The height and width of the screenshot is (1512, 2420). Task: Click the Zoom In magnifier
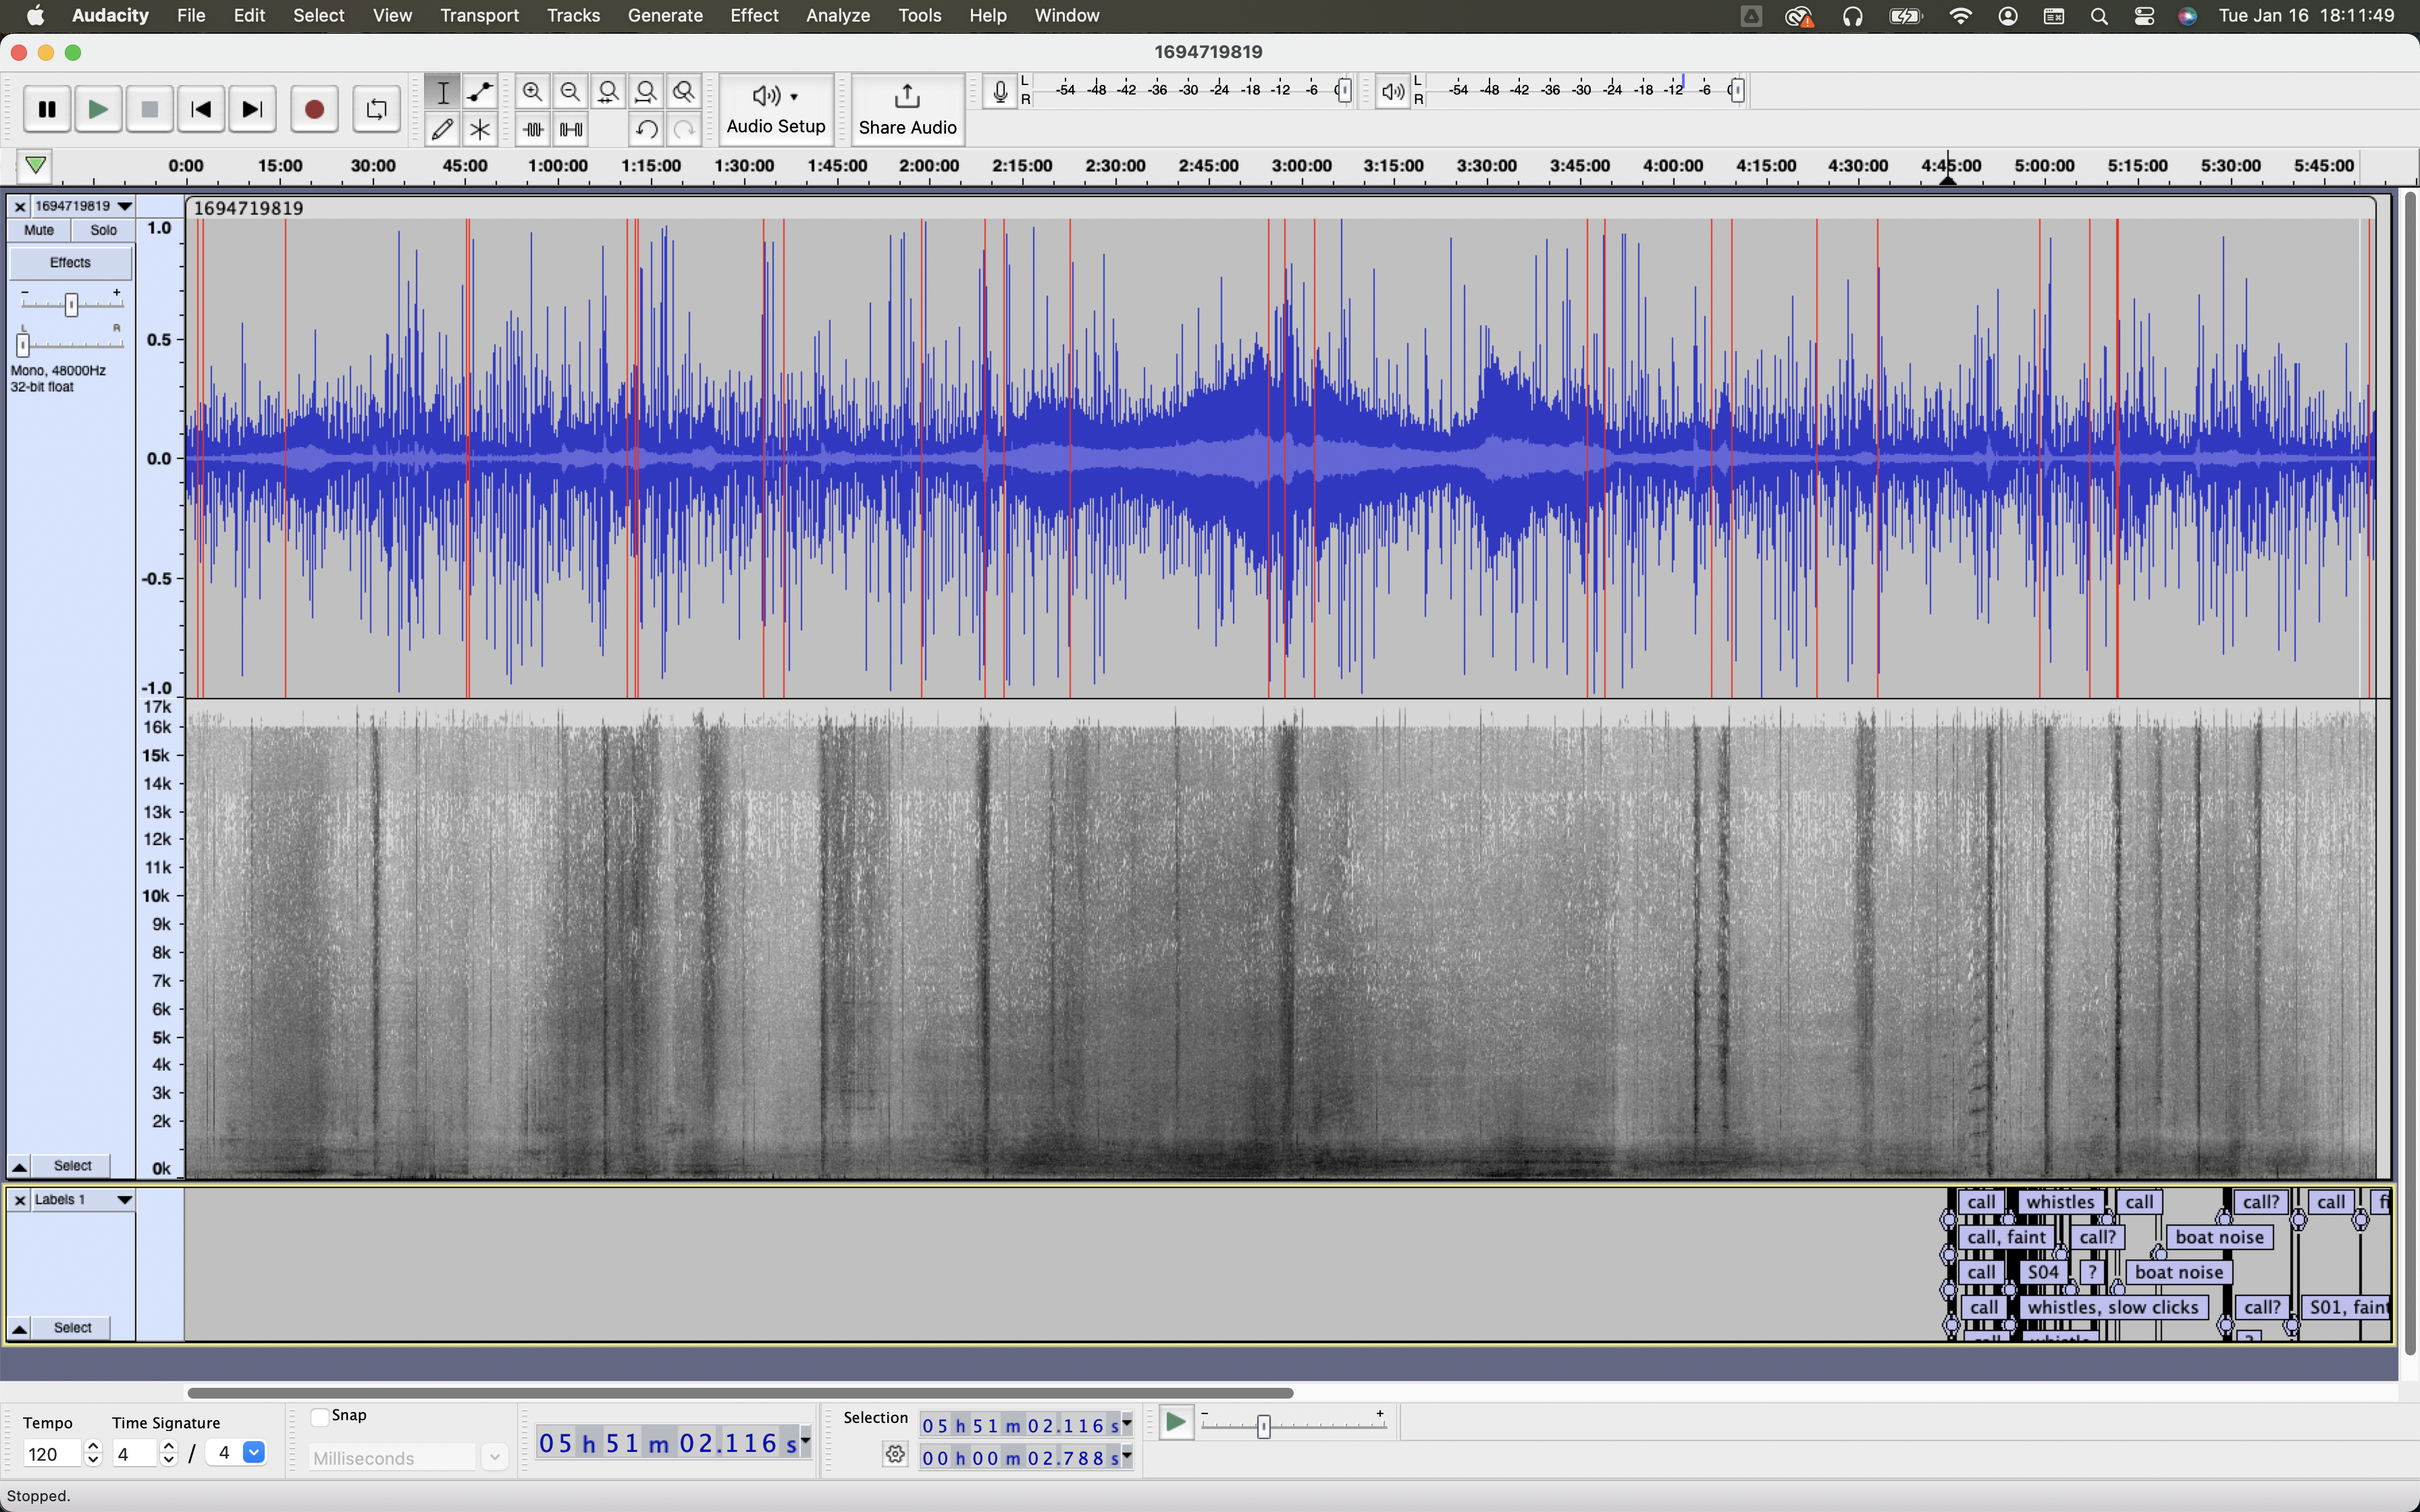532,92
